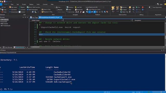This screenshot has height=93, width=166.
Task: Select .NET Framework in Browser
Action: (x=5, y=26)
